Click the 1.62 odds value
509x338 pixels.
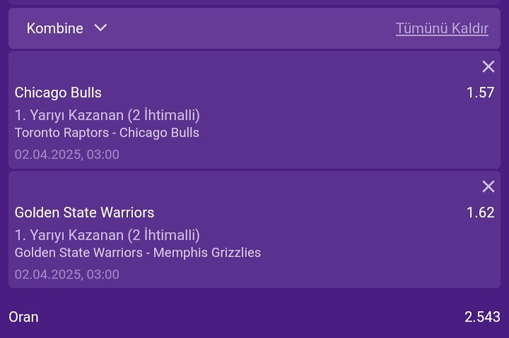click(x=480, y=212)
